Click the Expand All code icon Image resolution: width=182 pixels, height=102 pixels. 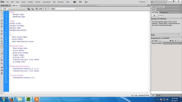pyautogui.click(x=2, y=26)
